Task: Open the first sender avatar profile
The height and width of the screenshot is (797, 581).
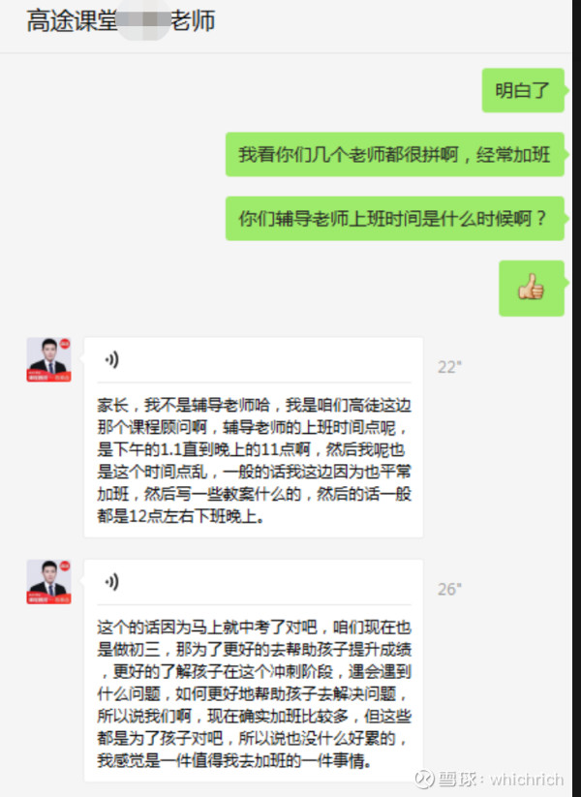Action: pos(48,359)
